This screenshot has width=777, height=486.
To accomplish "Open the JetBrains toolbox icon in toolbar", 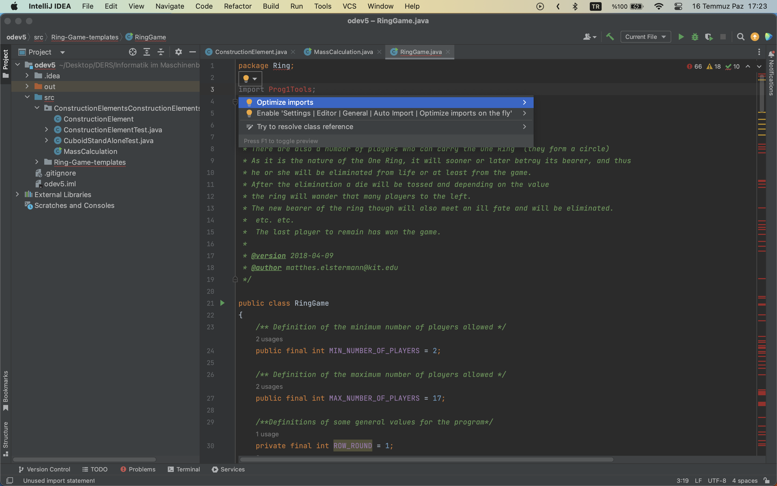I will pyautogui.click(x=769, y=37).
